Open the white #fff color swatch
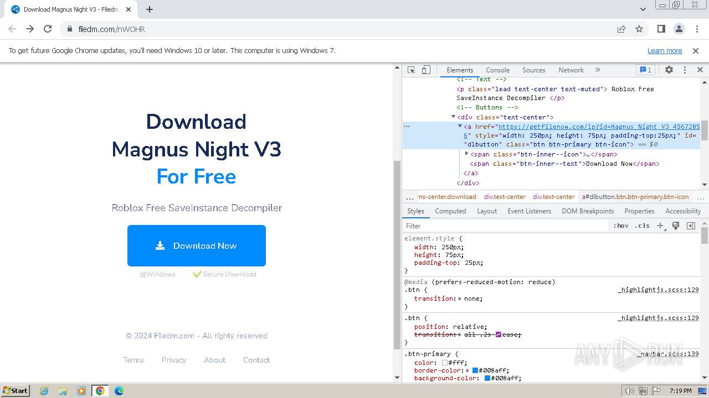 point(445,363)
